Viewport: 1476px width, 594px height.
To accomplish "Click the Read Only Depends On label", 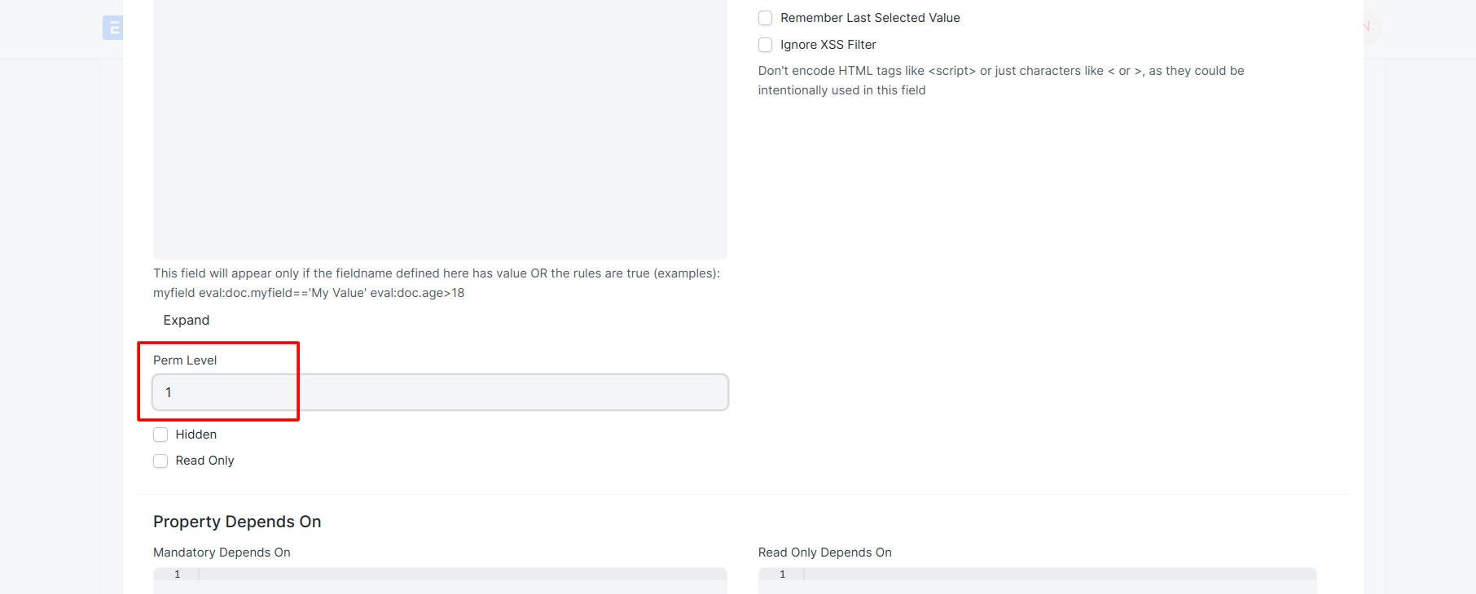I will (x=824, y=553).
